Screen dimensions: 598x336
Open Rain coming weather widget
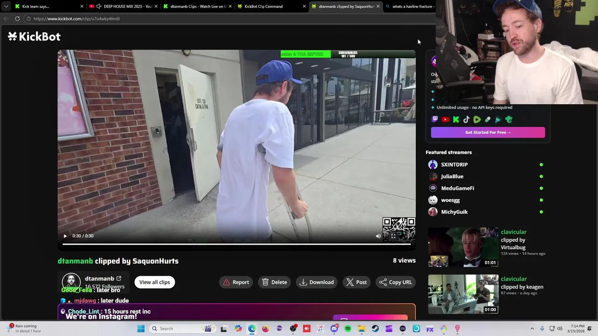[x=24, y=329]
